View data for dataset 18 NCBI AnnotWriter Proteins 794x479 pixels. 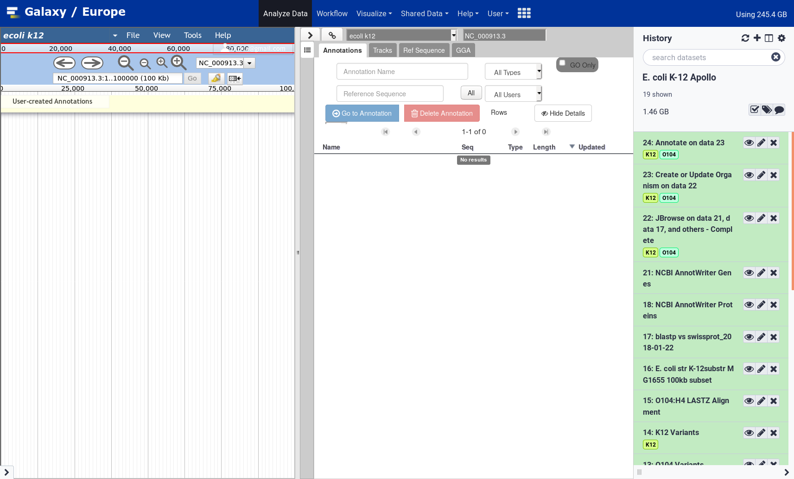point(749,305)
